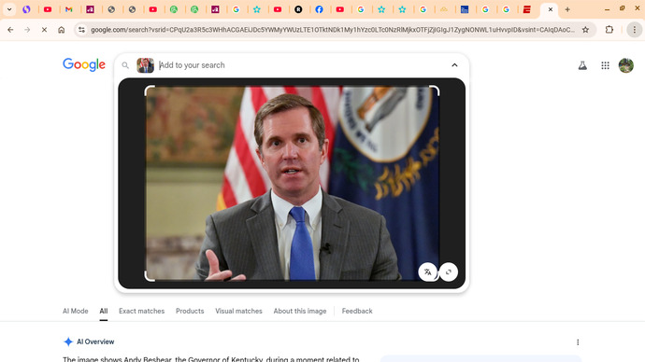This screenshot has width=645, height=362.
Task: Click the search magnifier icon
Action: click(125, 65)
